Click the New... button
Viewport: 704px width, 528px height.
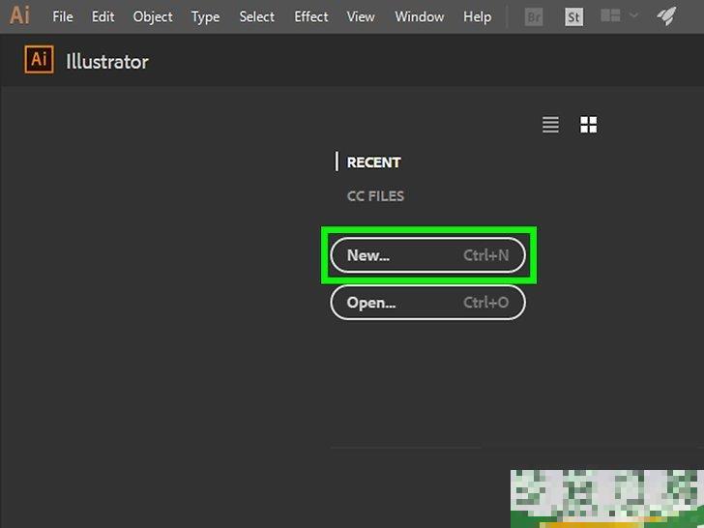427,255
